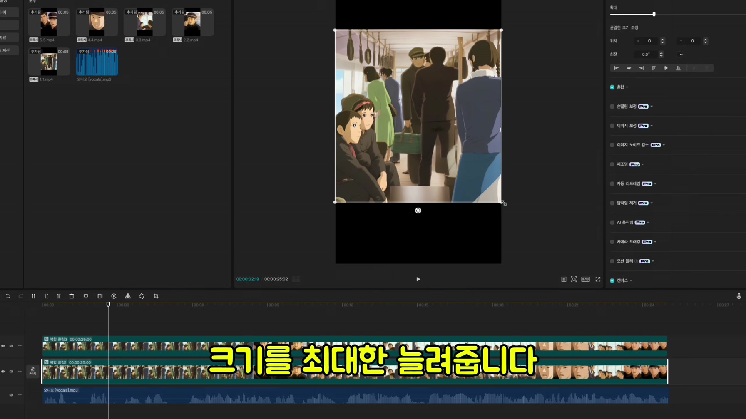Uncheck the 캔버스 canvas checkbox
Image resolution: width=746 pixels, height=419 pixels.
coord(612,280)
